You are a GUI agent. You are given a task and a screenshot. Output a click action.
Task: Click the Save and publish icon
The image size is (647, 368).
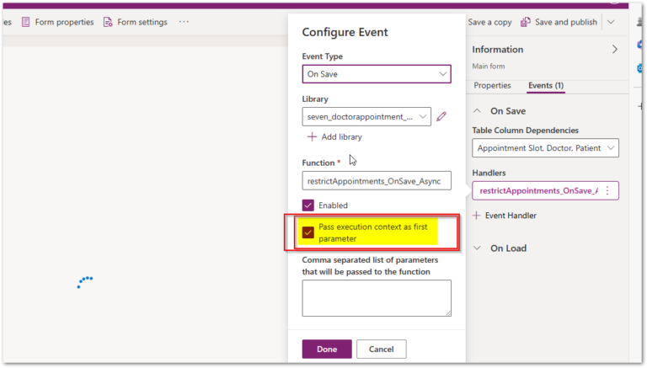[526, 22]
